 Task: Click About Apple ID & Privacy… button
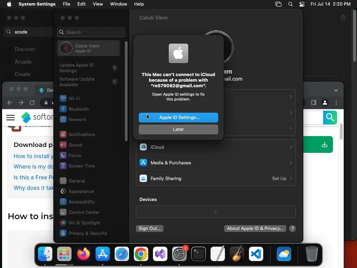(255, 228)
